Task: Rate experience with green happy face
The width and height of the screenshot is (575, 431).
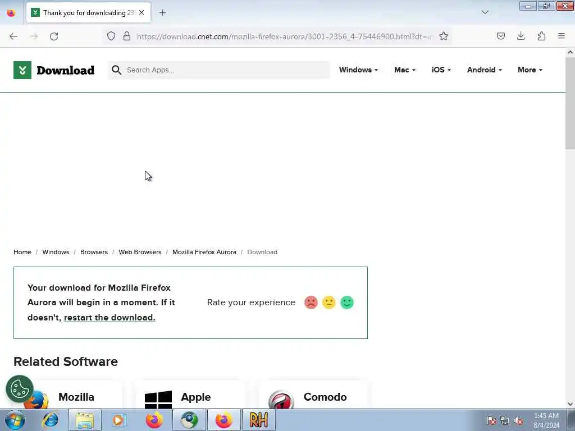Action: 347,302
